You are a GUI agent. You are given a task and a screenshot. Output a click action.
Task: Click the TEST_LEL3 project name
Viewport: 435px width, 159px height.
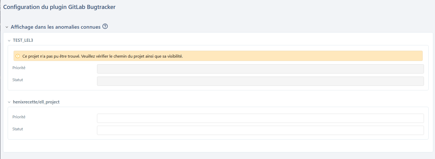[23, 40]
